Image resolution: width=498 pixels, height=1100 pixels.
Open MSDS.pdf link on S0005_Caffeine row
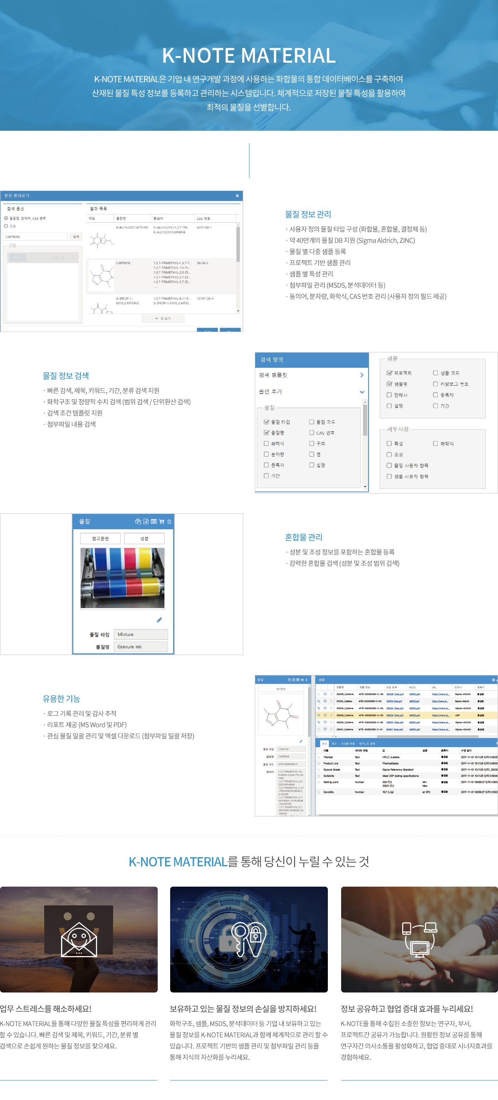[415, 701]
